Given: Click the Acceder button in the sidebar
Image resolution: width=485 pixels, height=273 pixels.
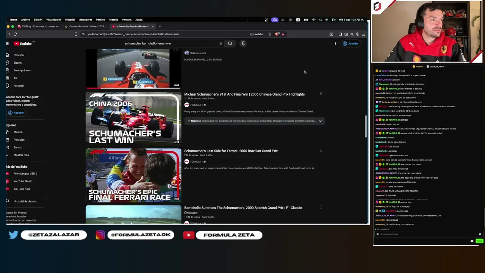Looking at the screenshot, I should [16, 113].
